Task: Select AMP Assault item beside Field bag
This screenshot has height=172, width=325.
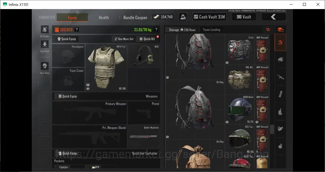Action: (x=262, y=50)
